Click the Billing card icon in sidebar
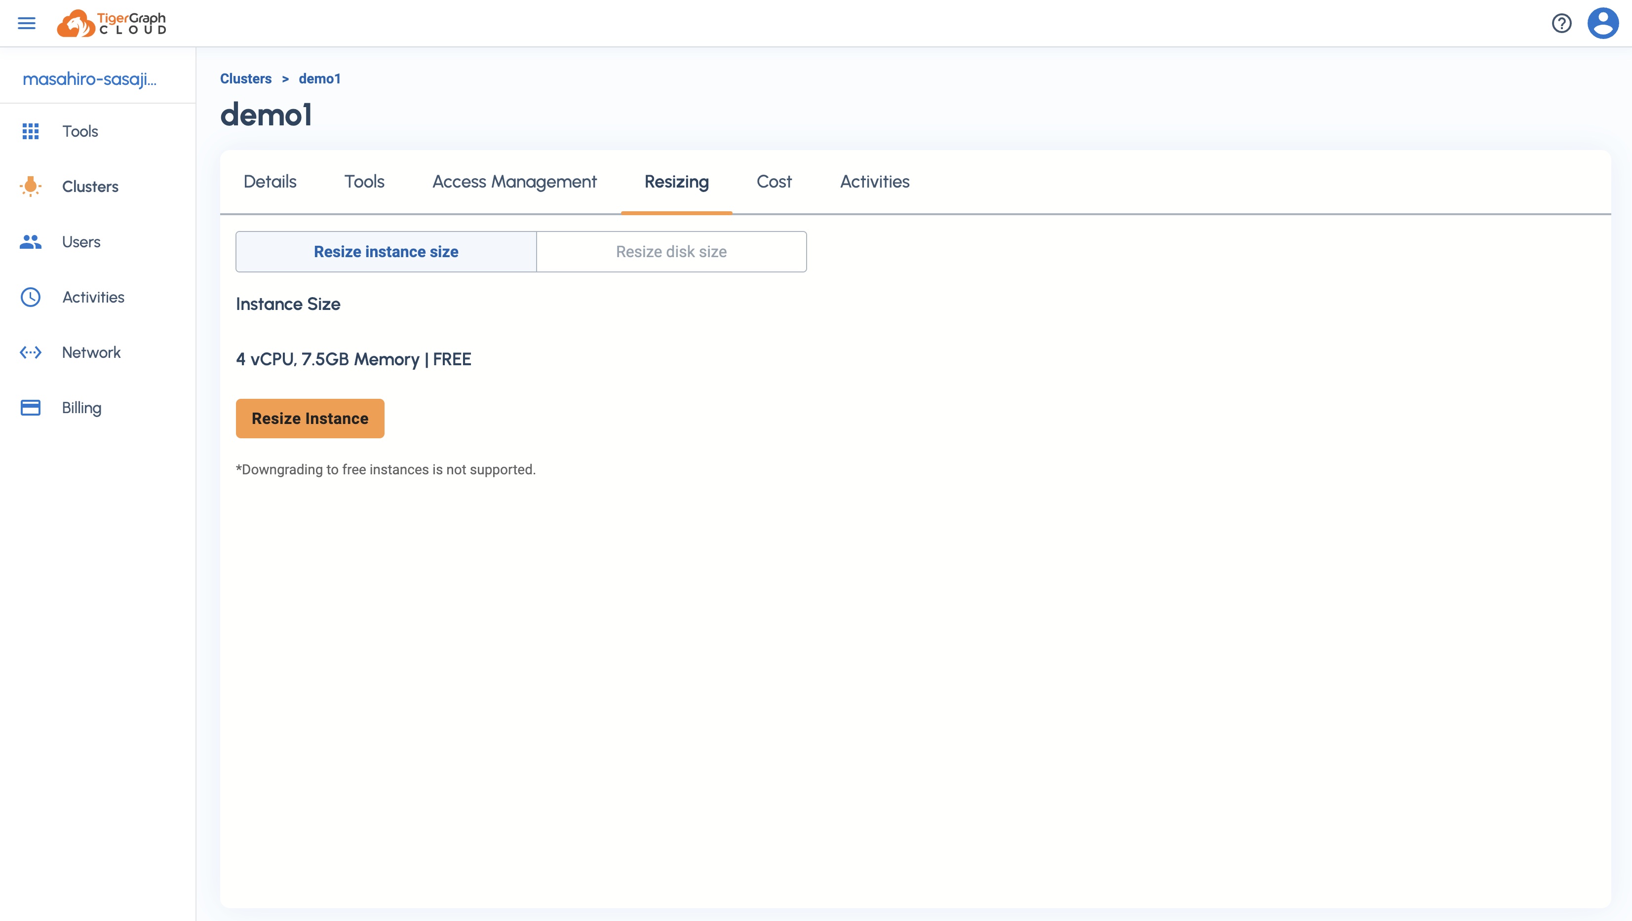Image resolution: width=1632 pixels, height=921 pixels. click(x=31, y=408)
